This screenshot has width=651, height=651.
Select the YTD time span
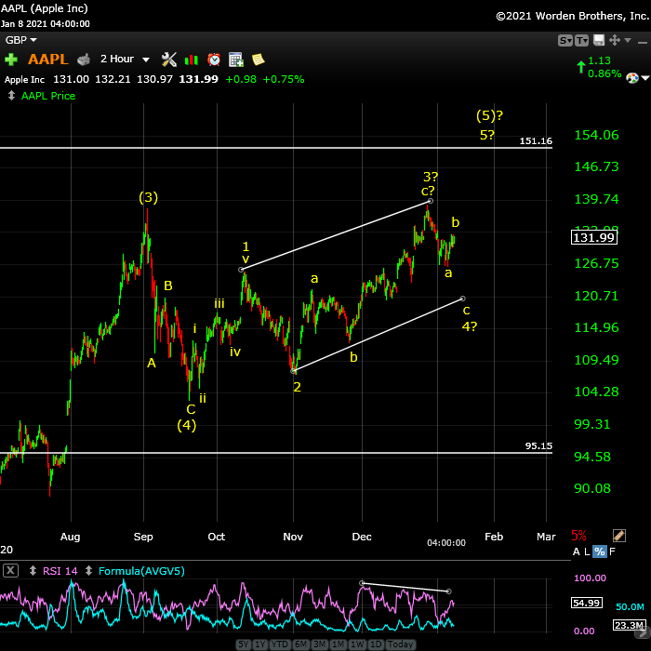tap(280, 644)
